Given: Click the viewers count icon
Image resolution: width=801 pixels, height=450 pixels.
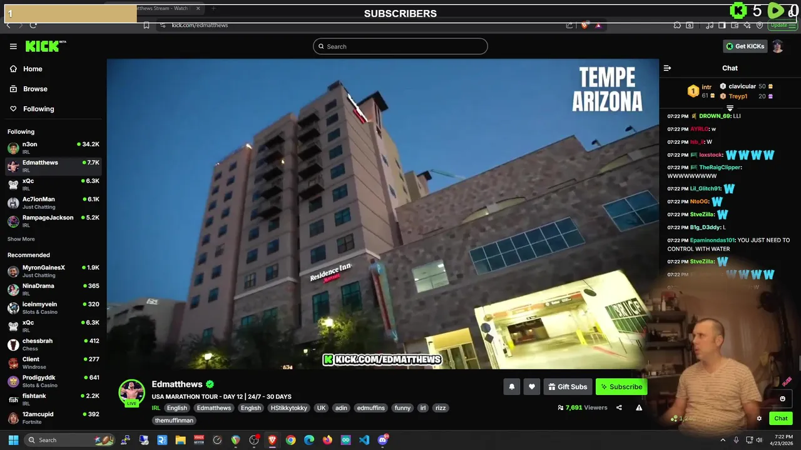Looking at the screenshot, I should 561,407.
